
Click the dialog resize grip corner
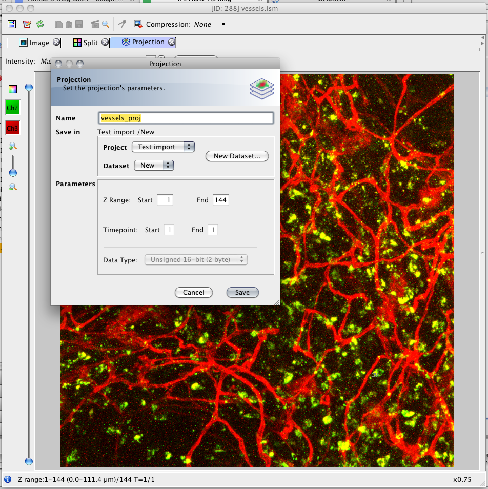pos(277,302)
